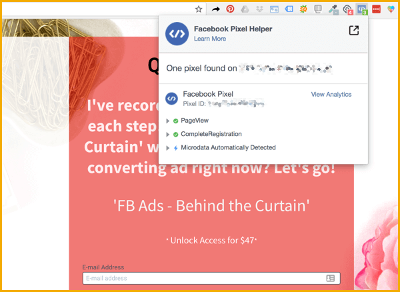Click the small Facebook Pixel code icon
Screen dimensions: 400x292
[171, 99]
